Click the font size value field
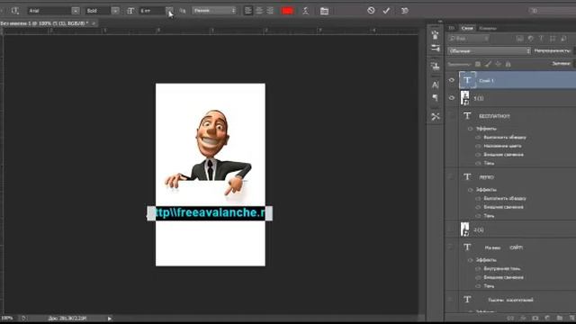This screenshot has height=324, width=576. tap(152, 11)
